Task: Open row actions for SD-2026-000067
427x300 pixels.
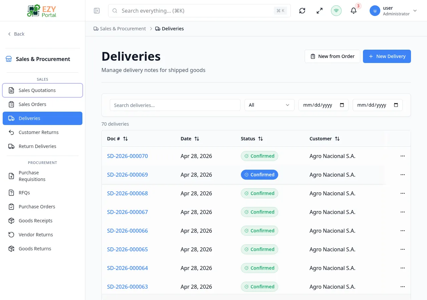Action: tap(403, 212)
